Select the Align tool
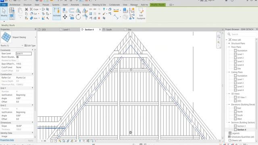Image resolution: width=258 pixels, height=145 pixels. coord(65,10)
